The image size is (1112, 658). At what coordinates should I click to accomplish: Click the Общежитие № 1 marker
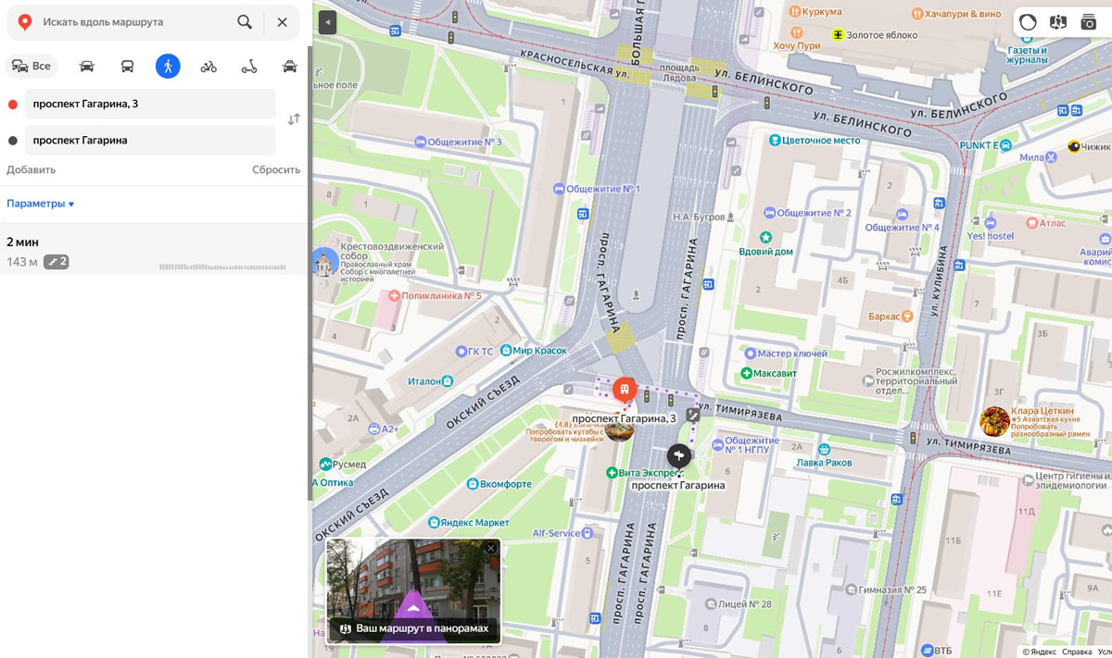[559, 189]
